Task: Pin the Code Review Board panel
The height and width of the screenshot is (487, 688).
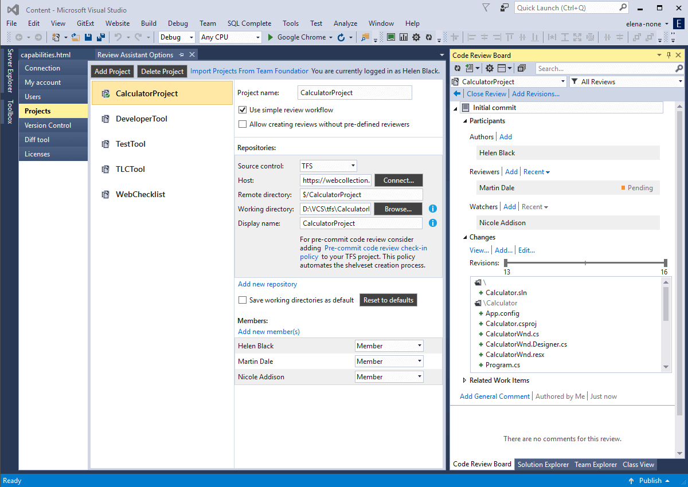Action: (x=669, y=55)
